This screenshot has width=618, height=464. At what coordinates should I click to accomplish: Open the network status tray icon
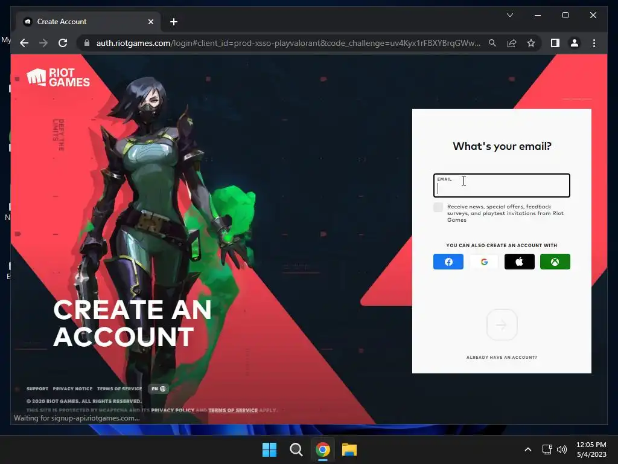click(x=547, y=449)
